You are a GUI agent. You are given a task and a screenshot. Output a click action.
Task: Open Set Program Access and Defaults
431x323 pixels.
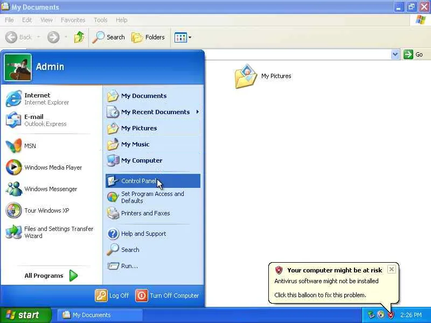[153, 197]
